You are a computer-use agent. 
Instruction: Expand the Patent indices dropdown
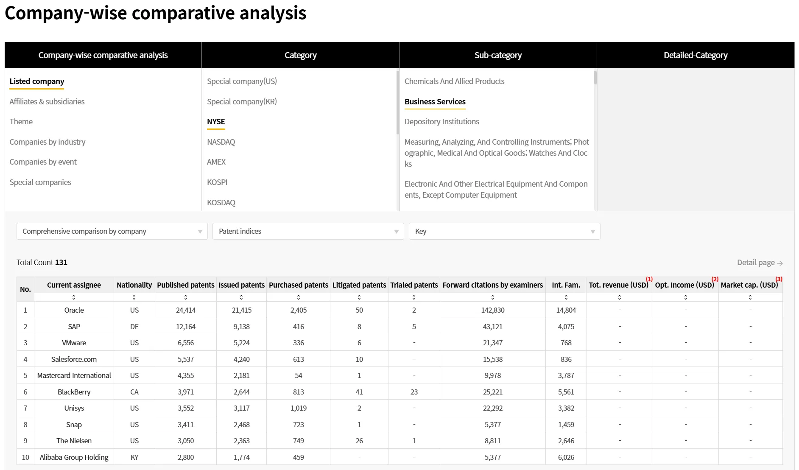[308, 231]
